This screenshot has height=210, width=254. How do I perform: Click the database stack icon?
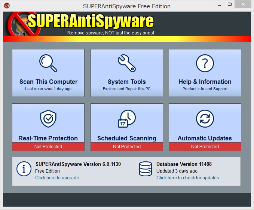click(146, 169)
